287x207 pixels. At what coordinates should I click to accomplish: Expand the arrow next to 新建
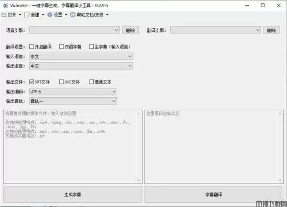[43, 15]
